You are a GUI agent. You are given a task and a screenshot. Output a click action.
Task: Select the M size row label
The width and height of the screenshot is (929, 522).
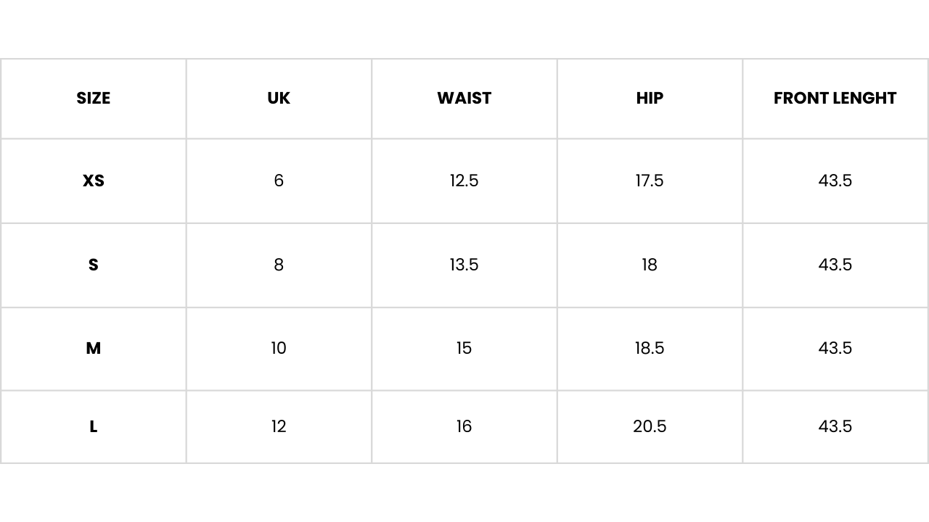click(93, 348)
